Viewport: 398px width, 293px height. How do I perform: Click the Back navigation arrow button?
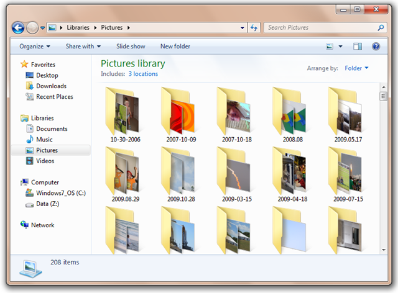click(x=18, y=28)
